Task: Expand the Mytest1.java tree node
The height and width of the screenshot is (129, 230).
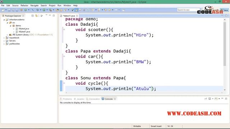Action: (14, 32)
